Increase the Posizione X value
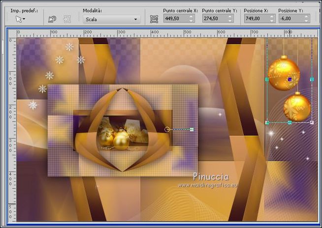Image resolution: width=322 pixels, height=228 pixels. (271, 16)
